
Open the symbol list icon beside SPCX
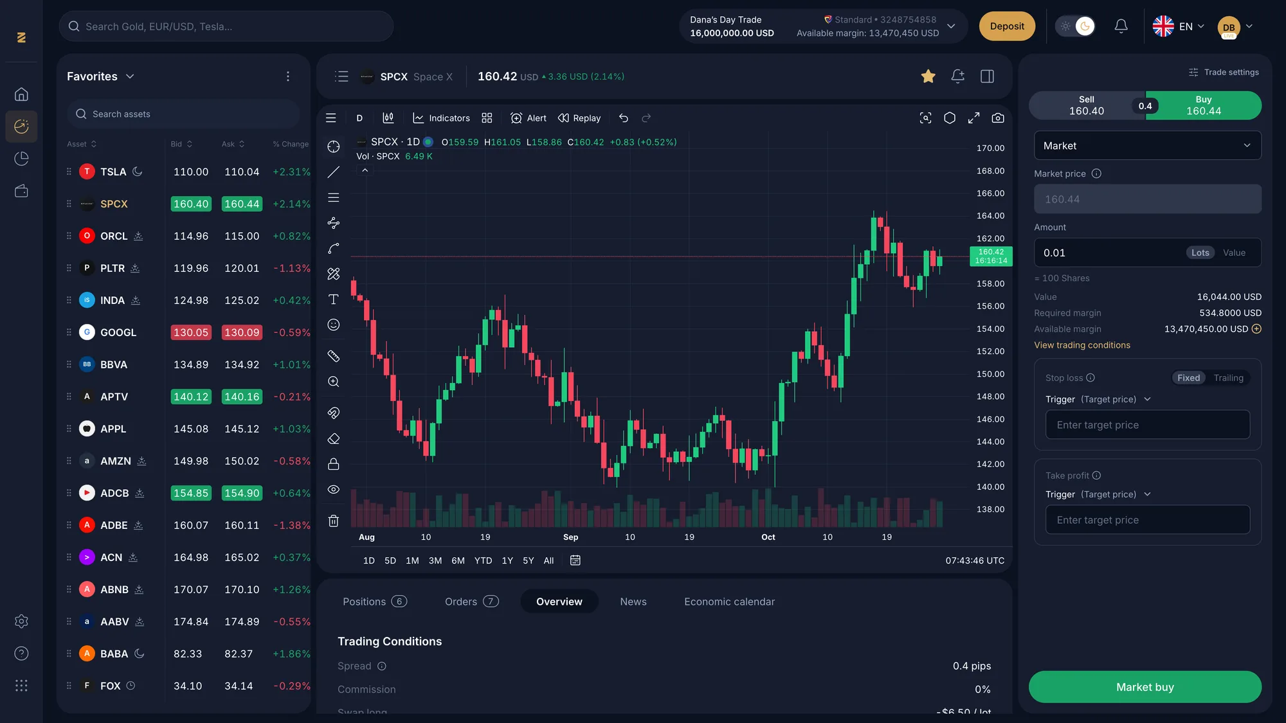click(341, 76)
